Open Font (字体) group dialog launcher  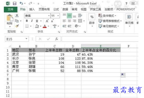tap(59, 32)
